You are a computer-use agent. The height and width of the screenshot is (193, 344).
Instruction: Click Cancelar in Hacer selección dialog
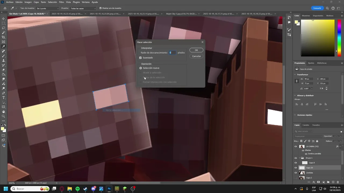point(196,56)
